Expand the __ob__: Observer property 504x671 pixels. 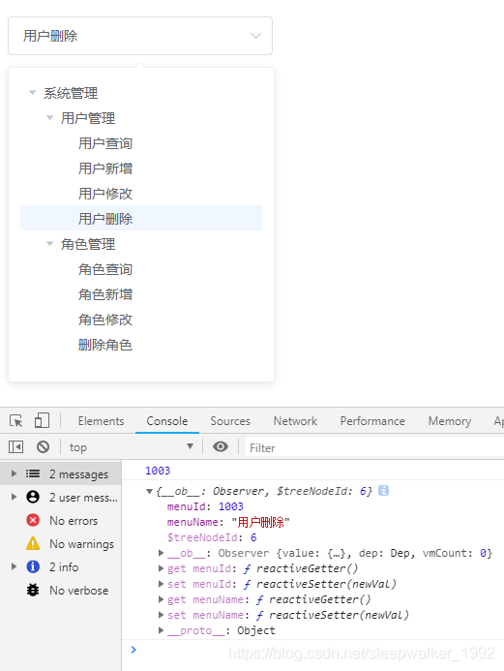162,553
